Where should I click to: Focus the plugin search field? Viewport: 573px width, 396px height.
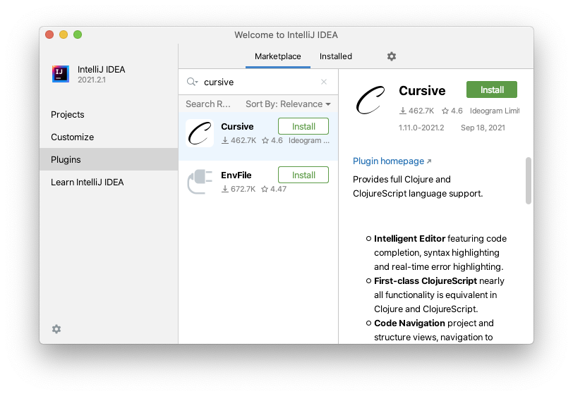point(260,82)
